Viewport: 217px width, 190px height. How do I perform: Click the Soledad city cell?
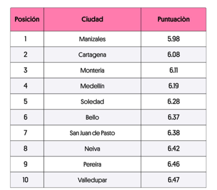(x=92, y=102)
